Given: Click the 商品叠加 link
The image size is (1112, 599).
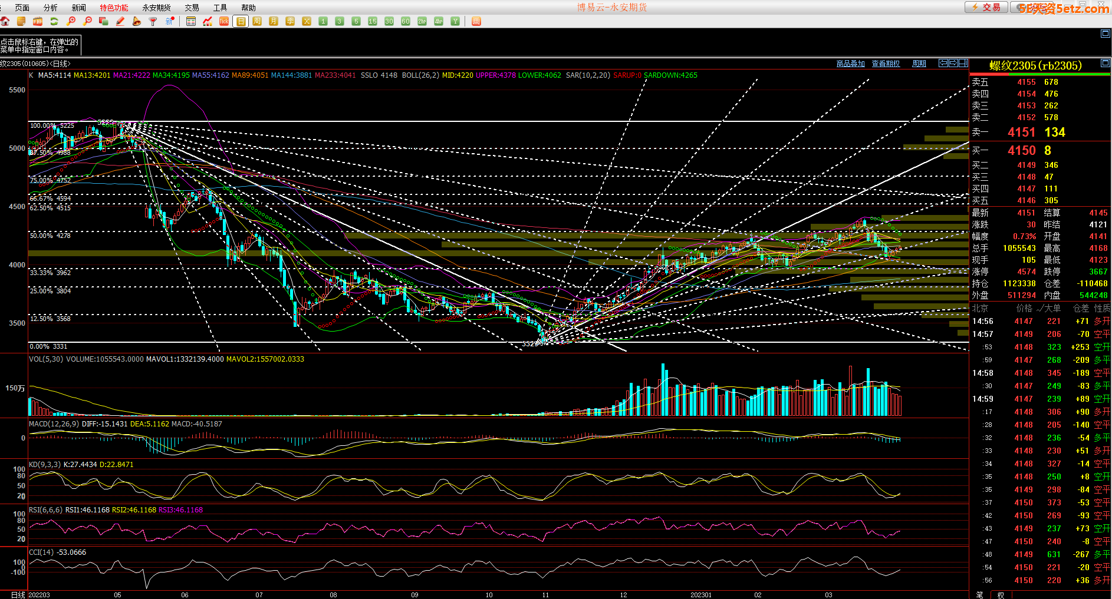Looking at the screenshot, I should point(850,64).
